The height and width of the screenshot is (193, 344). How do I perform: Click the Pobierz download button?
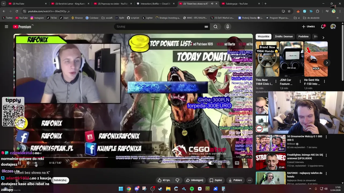pyautogui.click(x=235, y=180)
